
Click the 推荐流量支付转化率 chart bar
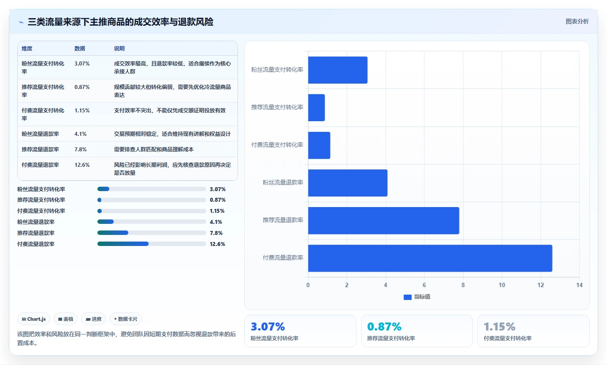point(316,108)
